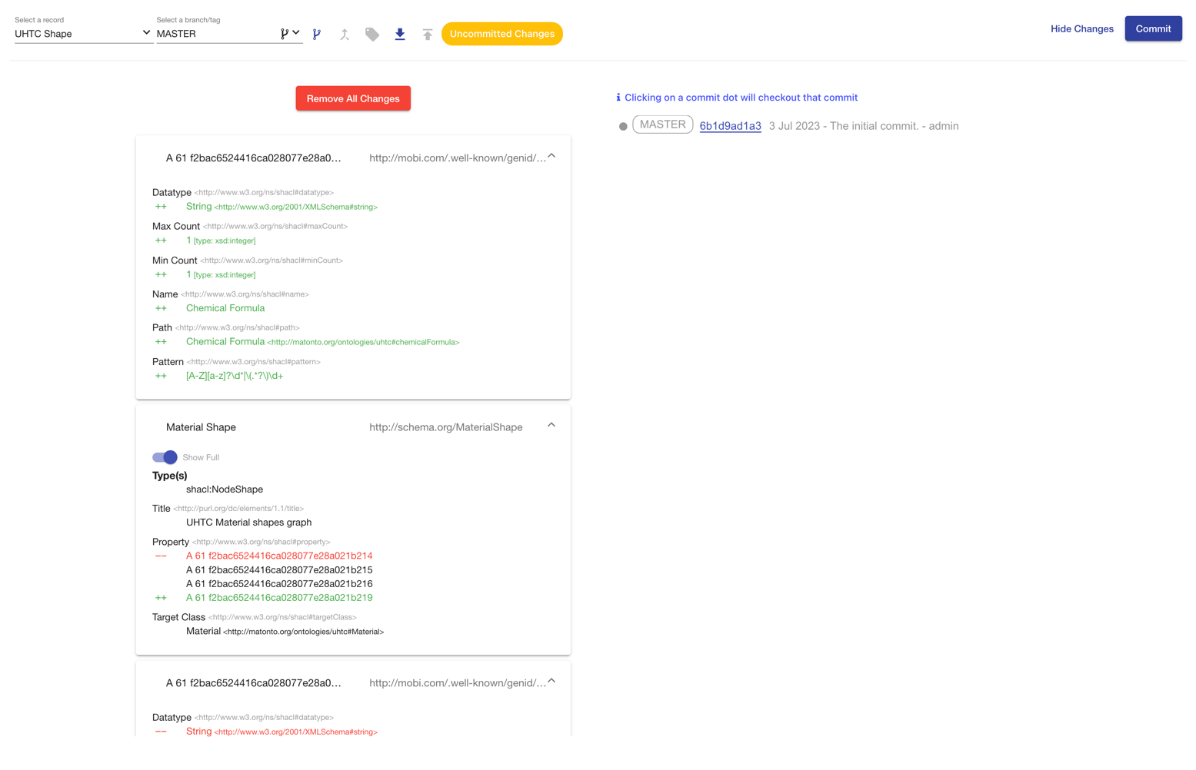Open the Create Branch icon

point(317,34)
